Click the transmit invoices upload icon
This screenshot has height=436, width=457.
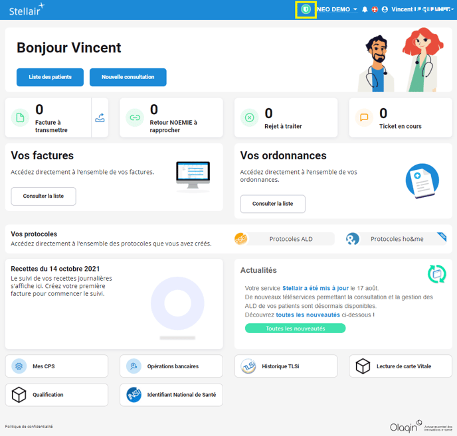(100, 118)
